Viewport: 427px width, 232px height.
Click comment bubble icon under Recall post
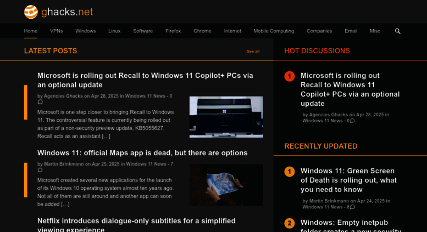coord(40,102)
